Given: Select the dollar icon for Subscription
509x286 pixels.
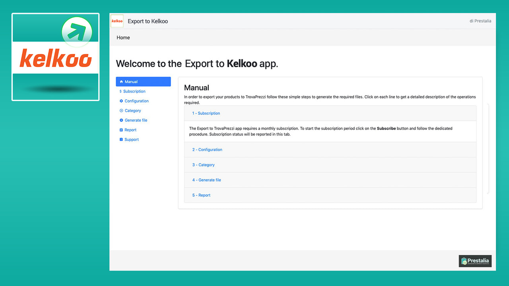Looking at the screenshot, I should 120,91.
